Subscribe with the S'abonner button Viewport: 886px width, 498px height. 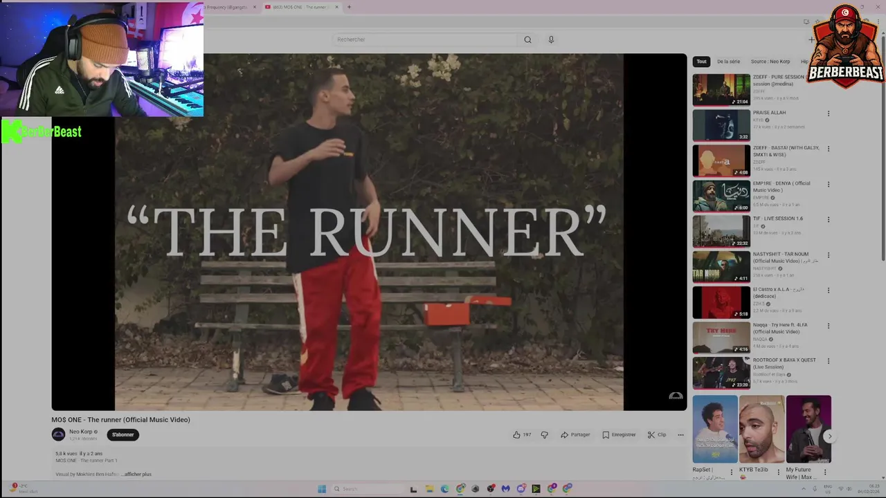click(123, 434)
